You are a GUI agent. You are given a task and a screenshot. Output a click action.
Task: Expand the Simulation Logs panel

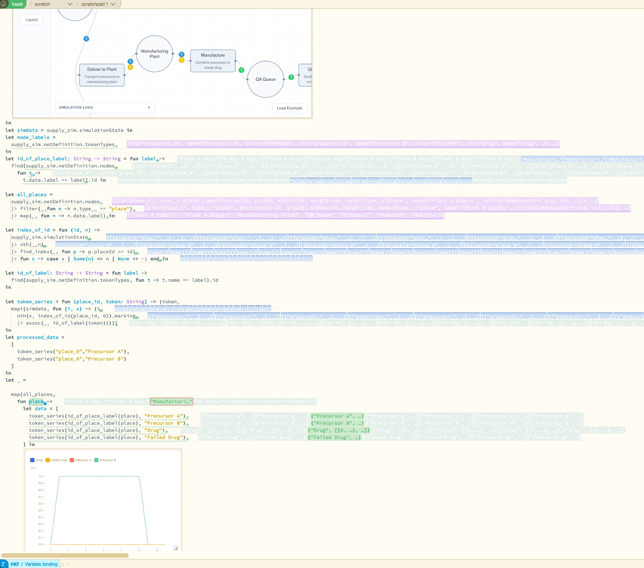[149, 107]
